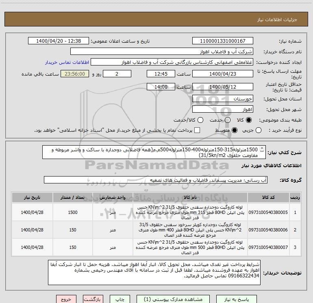Image resolution: width=313 pixels, height=303 pixels.
Task: Click the تعداد / مقدار column header
Action: [73, 197]
